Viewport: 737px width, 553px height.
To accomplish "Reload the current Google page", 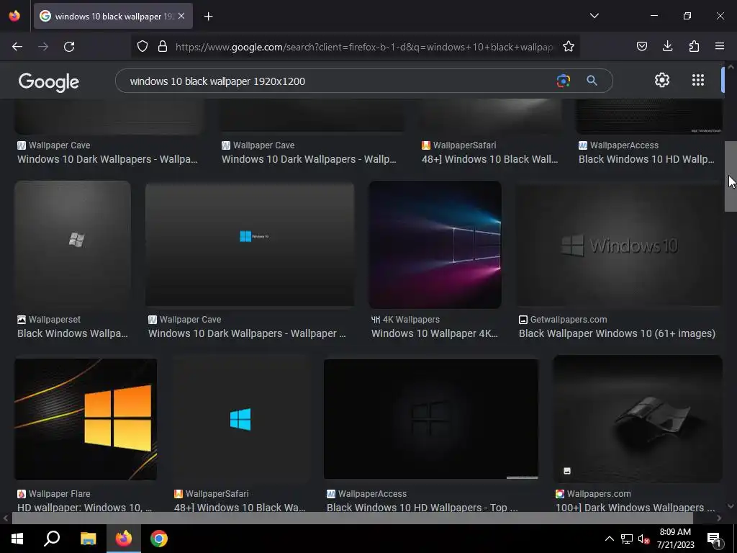I will tap(69, 47).
